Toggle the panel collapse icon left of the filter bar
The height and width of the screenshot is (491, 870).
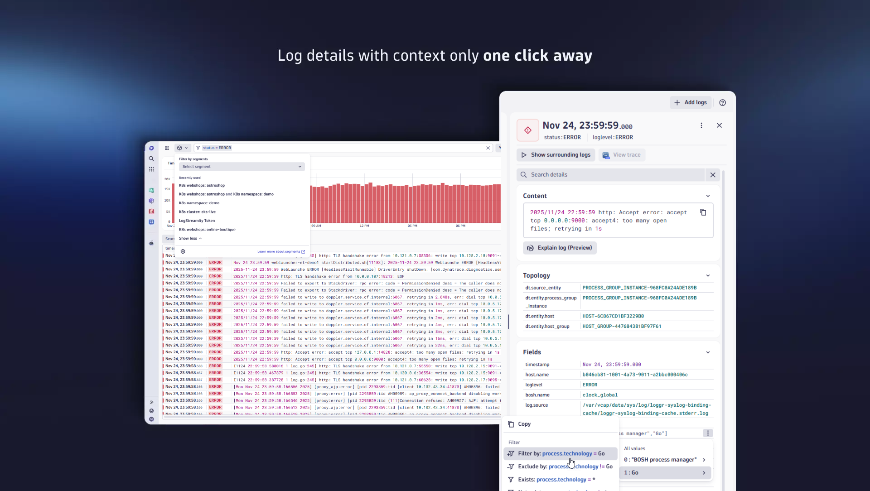tap(167, 148)
